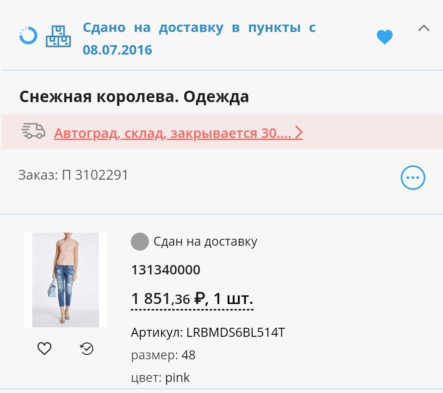Click the gray Сдан на доставку status circle

140,242
